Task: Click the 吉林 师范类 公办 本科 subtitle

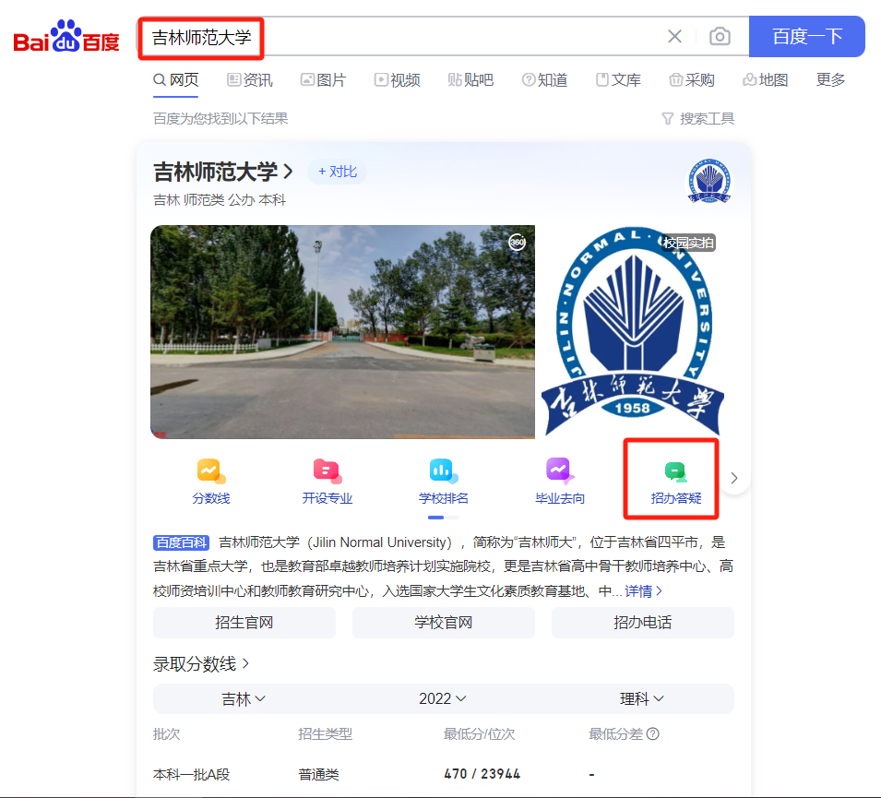Action: click(220, 200)
